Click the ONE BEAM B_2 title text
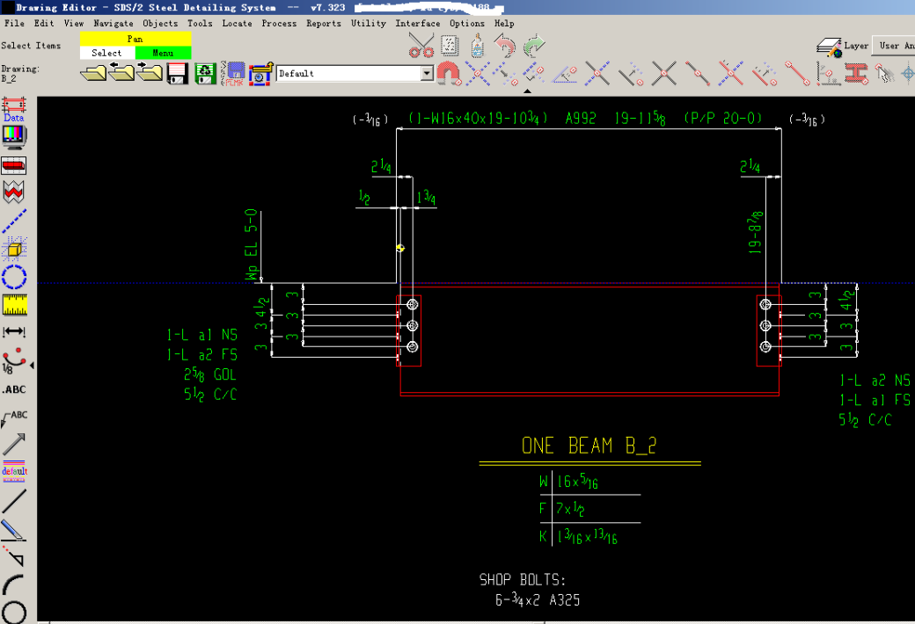The height and width of the screenshot is (624, 915). [589, 446]
